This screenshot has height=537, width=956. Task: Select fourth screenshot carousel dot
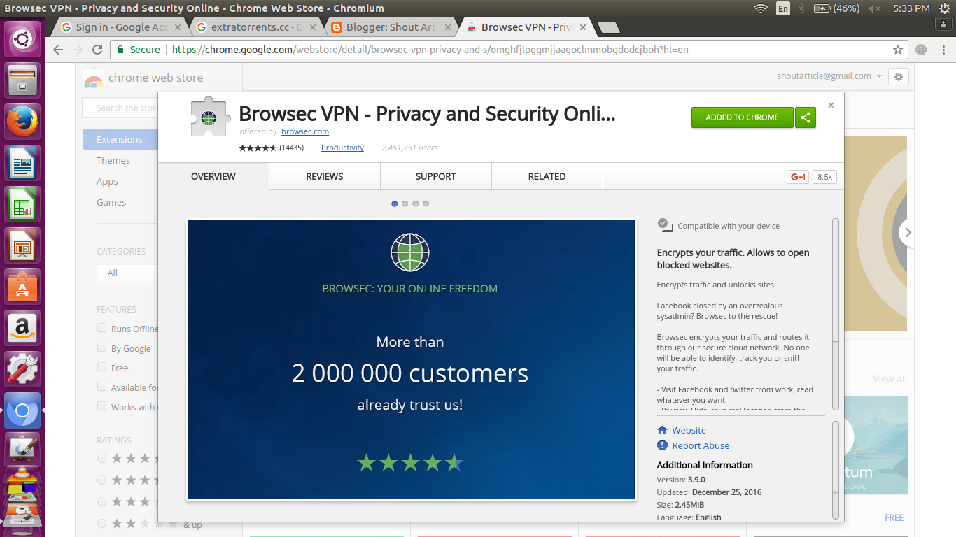point(426,203)
